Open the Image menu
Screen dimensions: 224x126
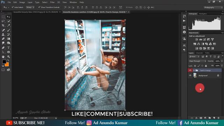click(x=22, y=2)
